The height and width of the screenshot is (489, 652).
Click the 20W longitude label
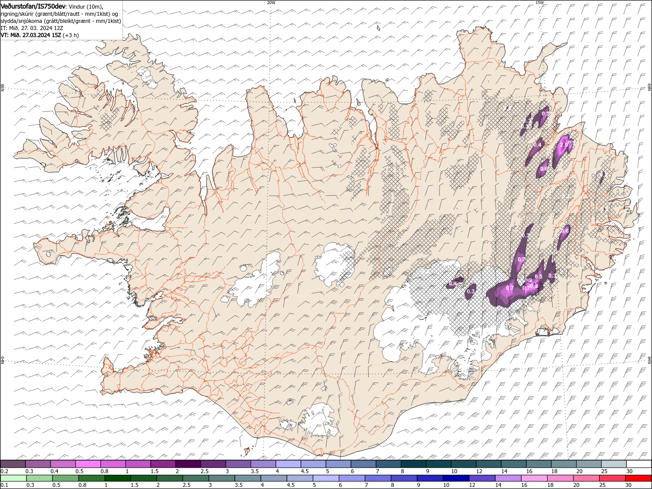[x=271, y=3]
